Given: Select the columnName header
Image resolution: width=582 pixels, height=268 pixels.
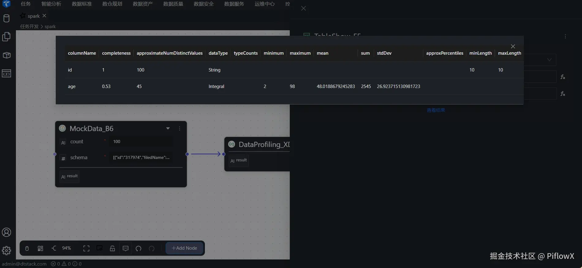Looking at the screenshot, I should pyautogui.click(x=82, y=53).
